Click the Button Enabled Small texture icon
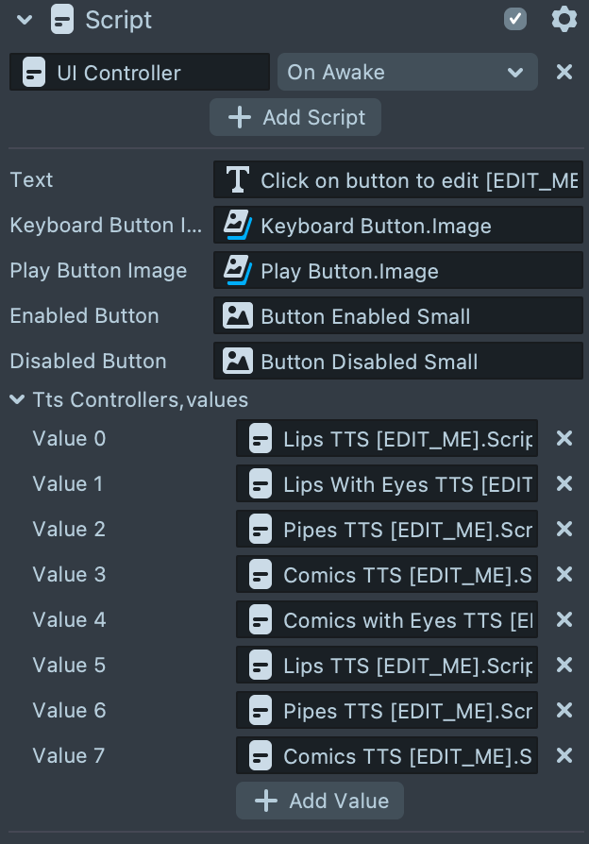 238,316
